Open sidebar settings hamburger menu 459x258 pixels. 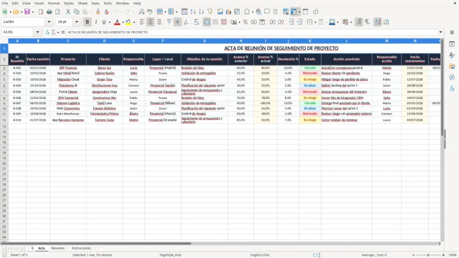[452, 32]
